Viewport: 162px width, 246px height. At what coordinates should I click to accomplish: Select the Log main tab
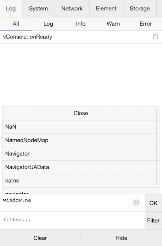coord(11,9)
